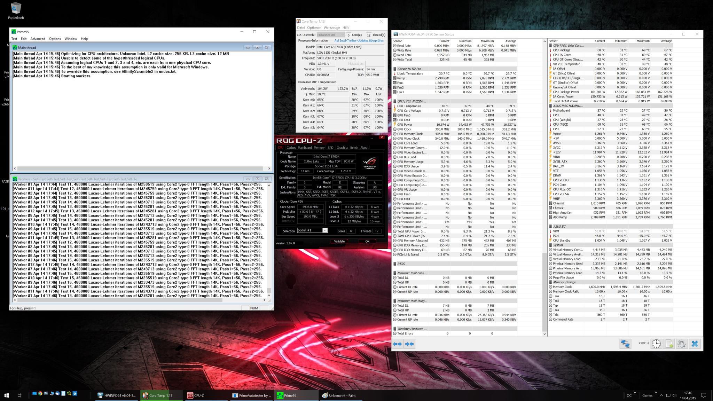Switch to CPU-Z Mainboard tab
This screenshot has width=713, height=401.
tap(305, 148)
